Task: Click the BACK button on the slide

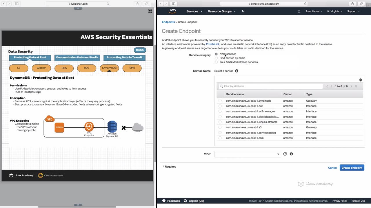Action: (140, 50)
